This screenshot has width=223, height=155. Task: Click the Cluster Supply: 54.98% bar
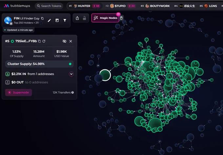(x=39, y=64)
